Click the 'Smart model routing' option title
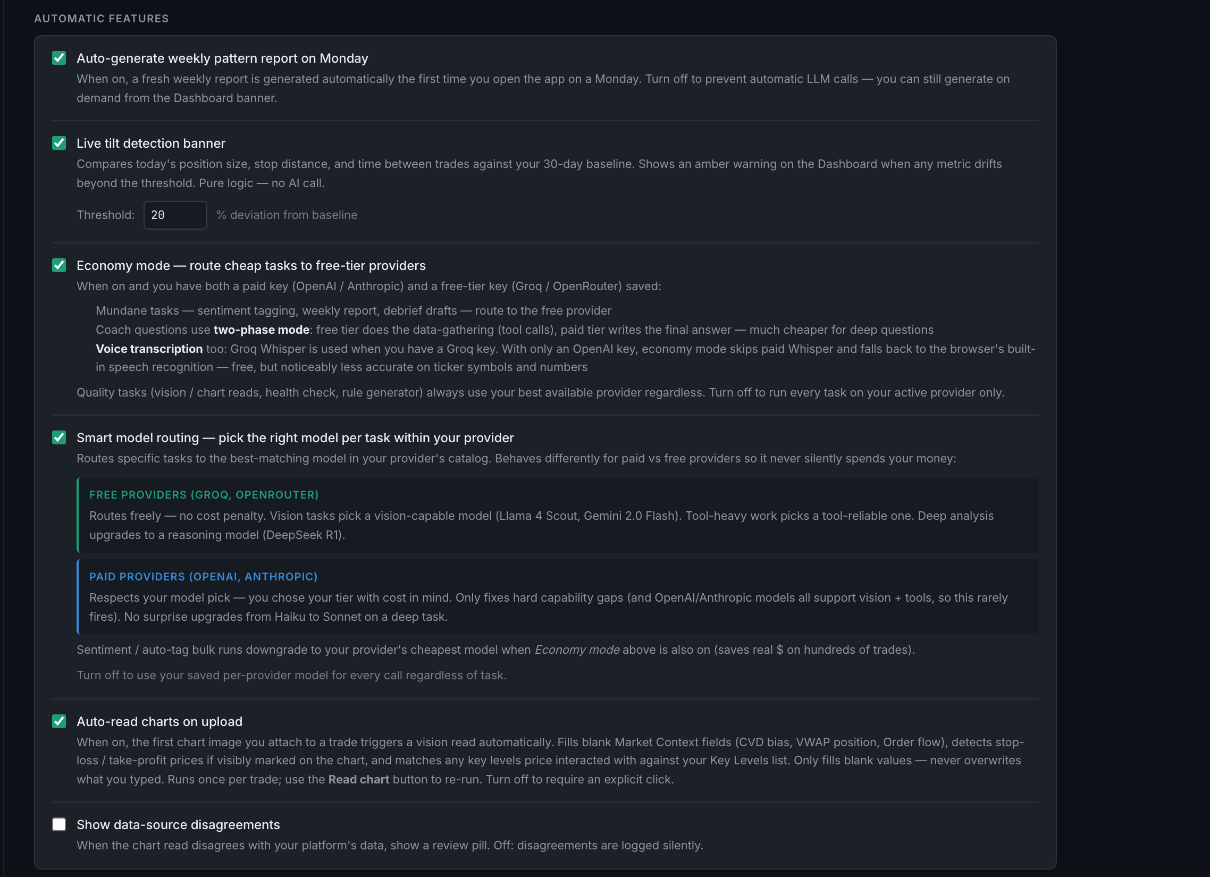1210x877 pixels. (295, 437)
